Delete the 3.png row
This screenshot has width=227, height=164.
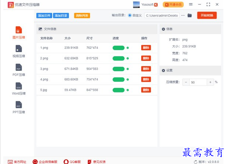146,69
